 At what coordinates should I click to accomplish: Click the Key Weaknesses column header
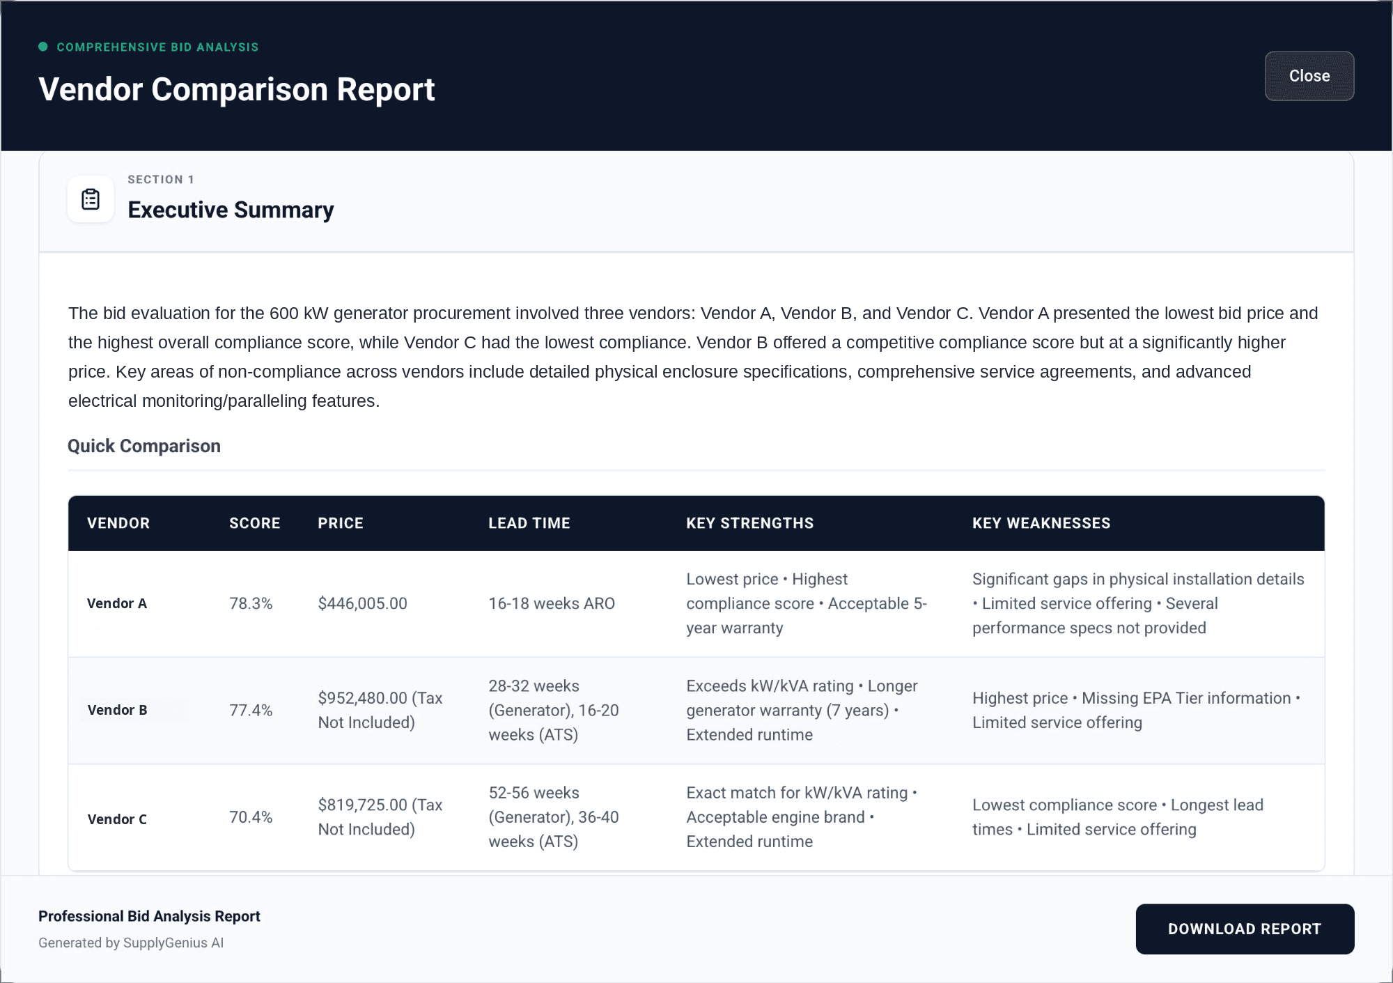(1041, 523)
